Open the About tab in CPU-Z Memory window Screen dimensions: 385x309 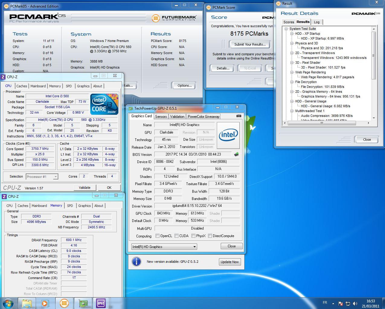coord(99,206)
